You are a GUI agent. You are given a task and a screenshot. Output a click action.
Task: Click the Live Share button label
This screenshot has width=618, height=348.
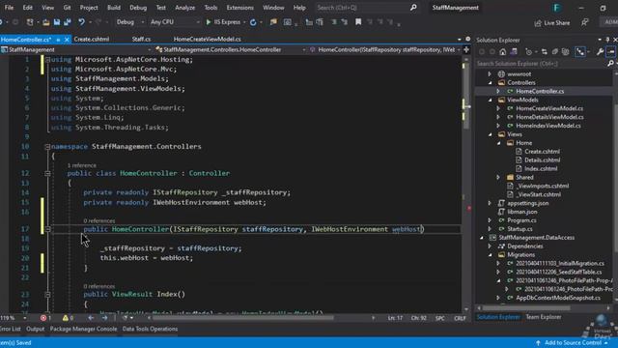pos(556,23)
